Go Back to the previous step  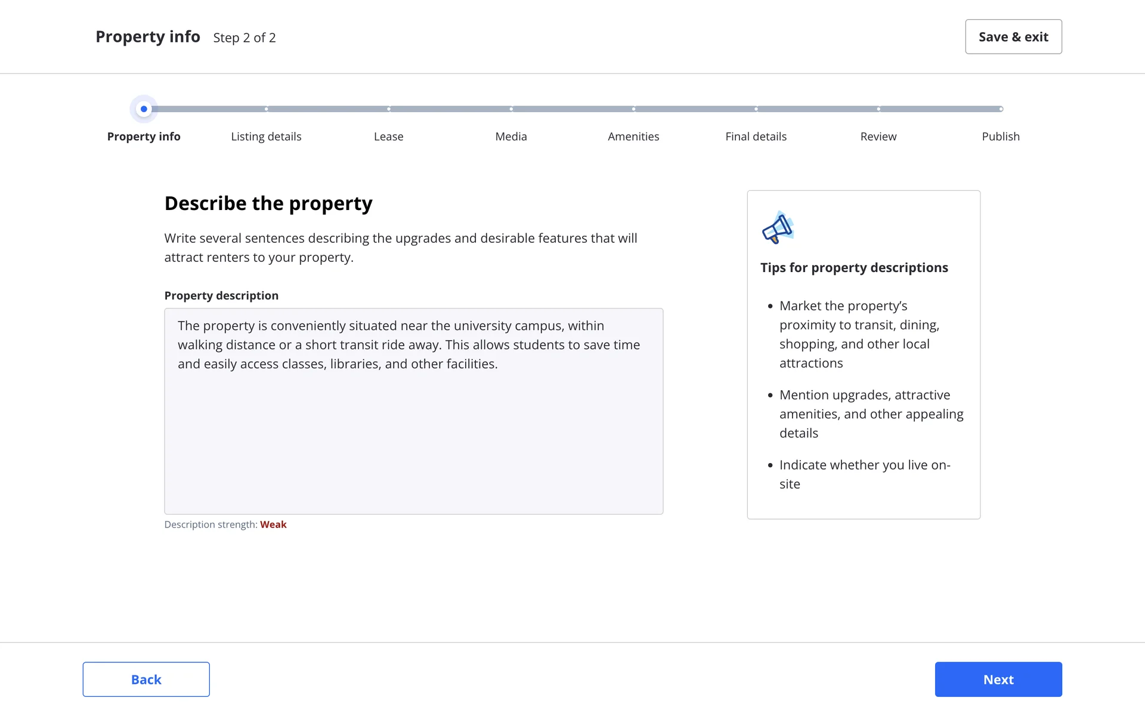(x=146, y=679)
